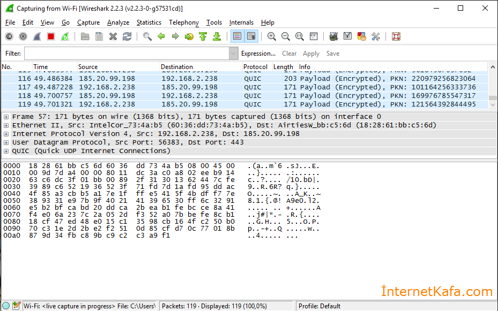The image size is (498, 311).
Task: Click the expert info status bar circle
Action: [6, 306]
